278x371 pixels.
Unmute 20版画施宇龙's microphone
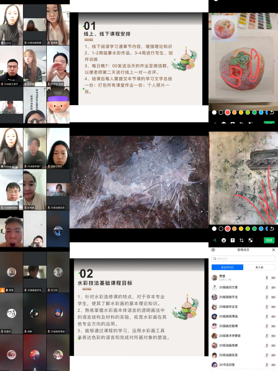pyautogui.click(x=267, y=297)
